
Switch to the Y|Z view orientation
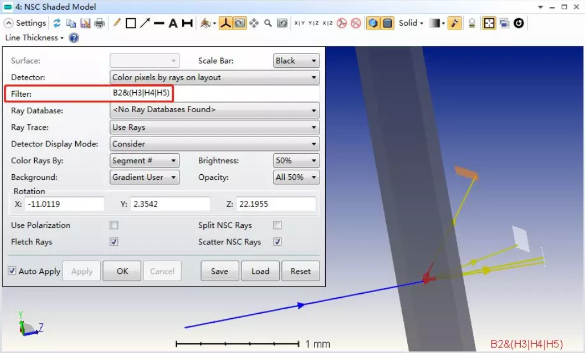(x=313, y=23)
